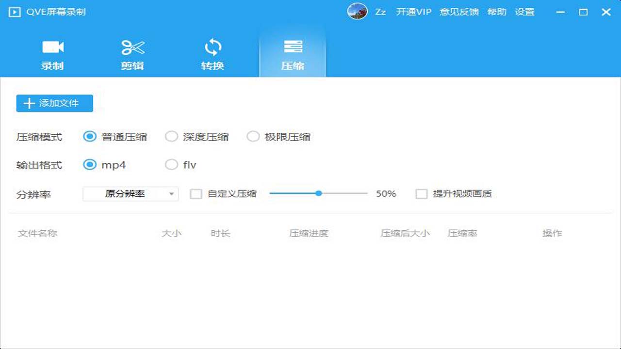Expand the resolution selector arrow
621x349 pixels.
[171, 193]
